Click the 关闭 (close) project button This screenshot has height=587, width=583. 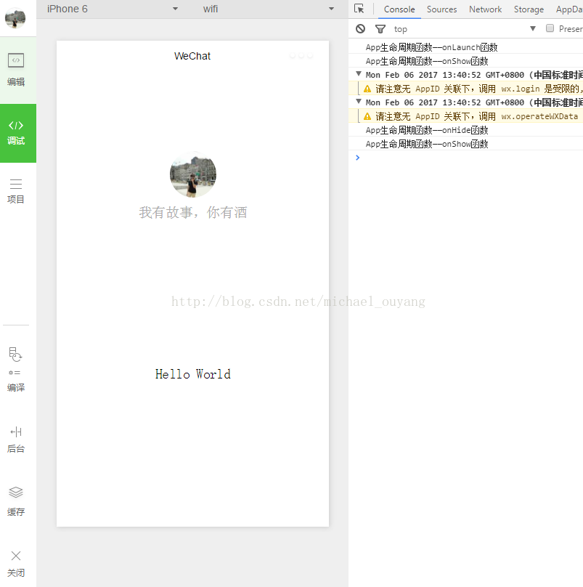[x=16, y=564]
